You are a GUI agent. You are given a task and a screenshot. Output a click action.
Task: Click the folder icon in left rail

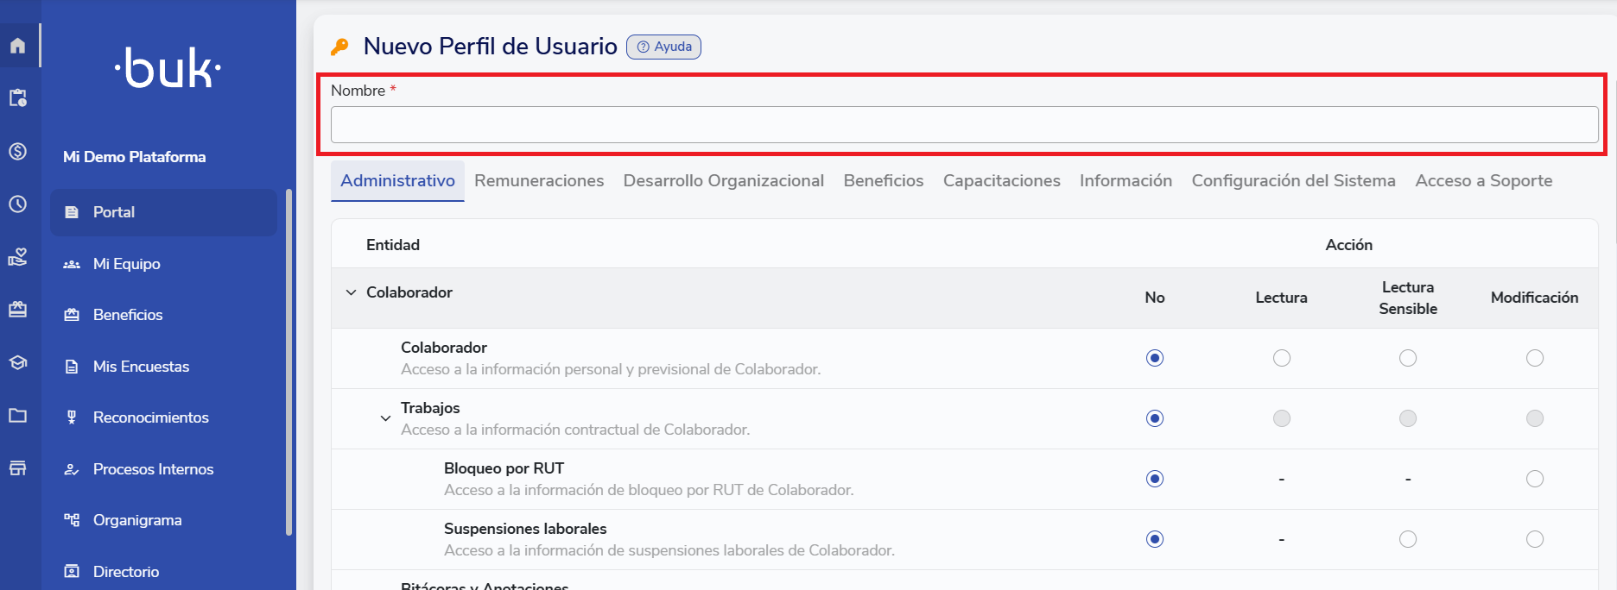coord(18,416)
